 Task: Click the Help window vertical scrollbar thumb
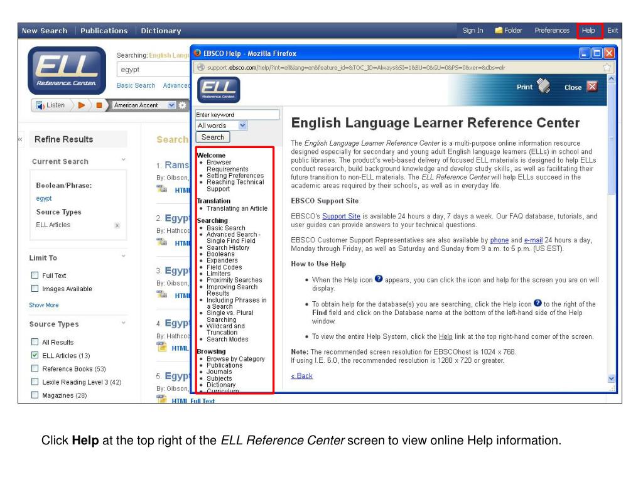click(612, 139)
